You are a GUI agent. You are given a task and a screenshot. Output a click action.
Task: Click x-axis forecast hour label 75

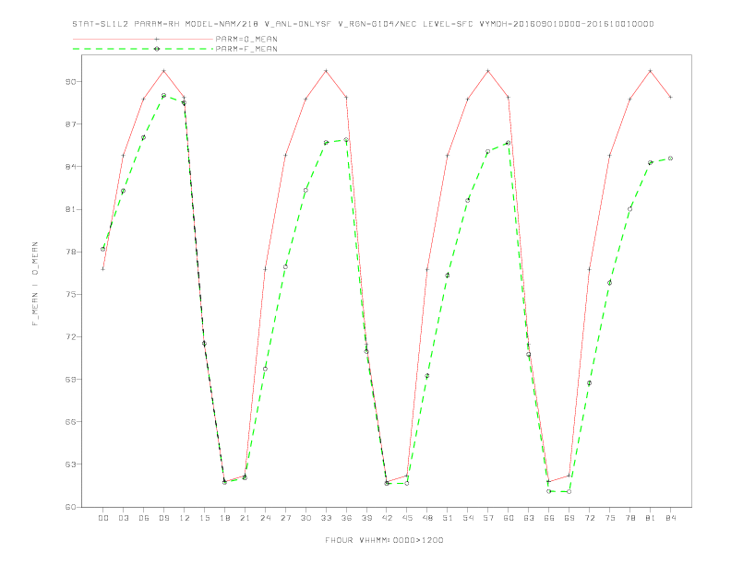point(610,518)
